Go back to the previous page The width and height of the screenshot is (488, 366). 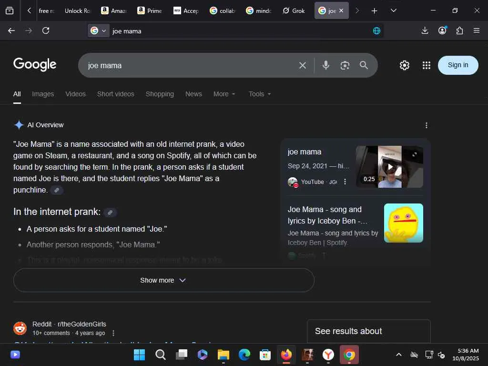pyautogui.click(x=11, y=30)
